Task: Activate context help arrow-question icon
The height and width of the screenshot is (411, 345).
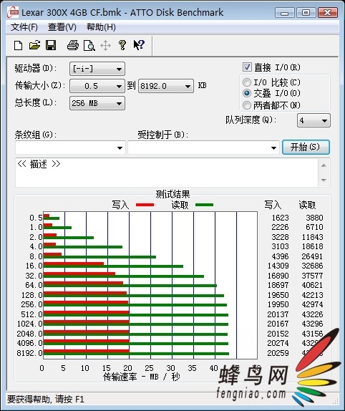Action: [x=139, y=45]
